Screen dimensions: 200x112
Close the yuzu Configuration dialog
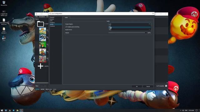[x=153, y=13]
